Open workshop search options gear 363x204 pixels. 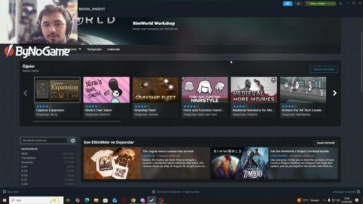coord(73,140)
